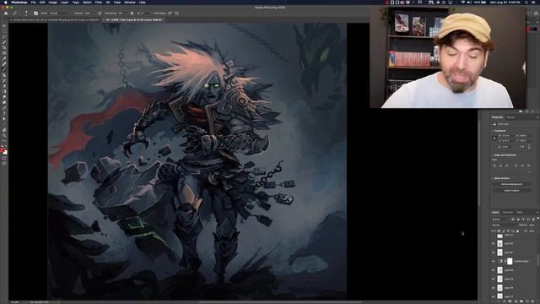
Task: Hide the layer directly below adjustment layer
Action: tap(493, 270)
